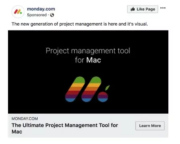
Task: Click the MONDAY.COM domain caption
Action: [x=25, y=118]
